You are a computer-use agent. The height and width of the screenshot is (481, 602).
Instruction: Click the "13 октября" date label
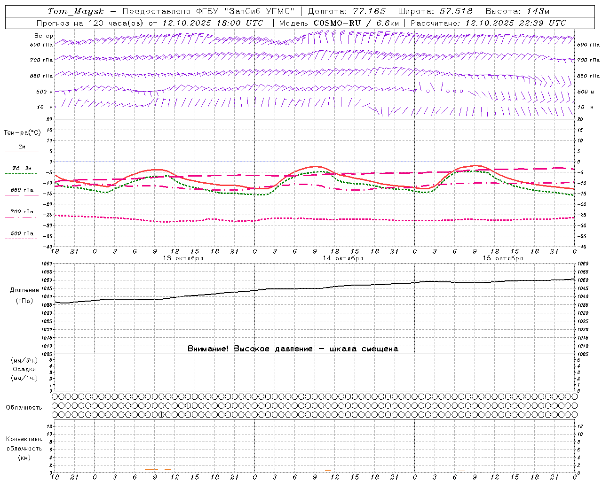coord(183,258)
